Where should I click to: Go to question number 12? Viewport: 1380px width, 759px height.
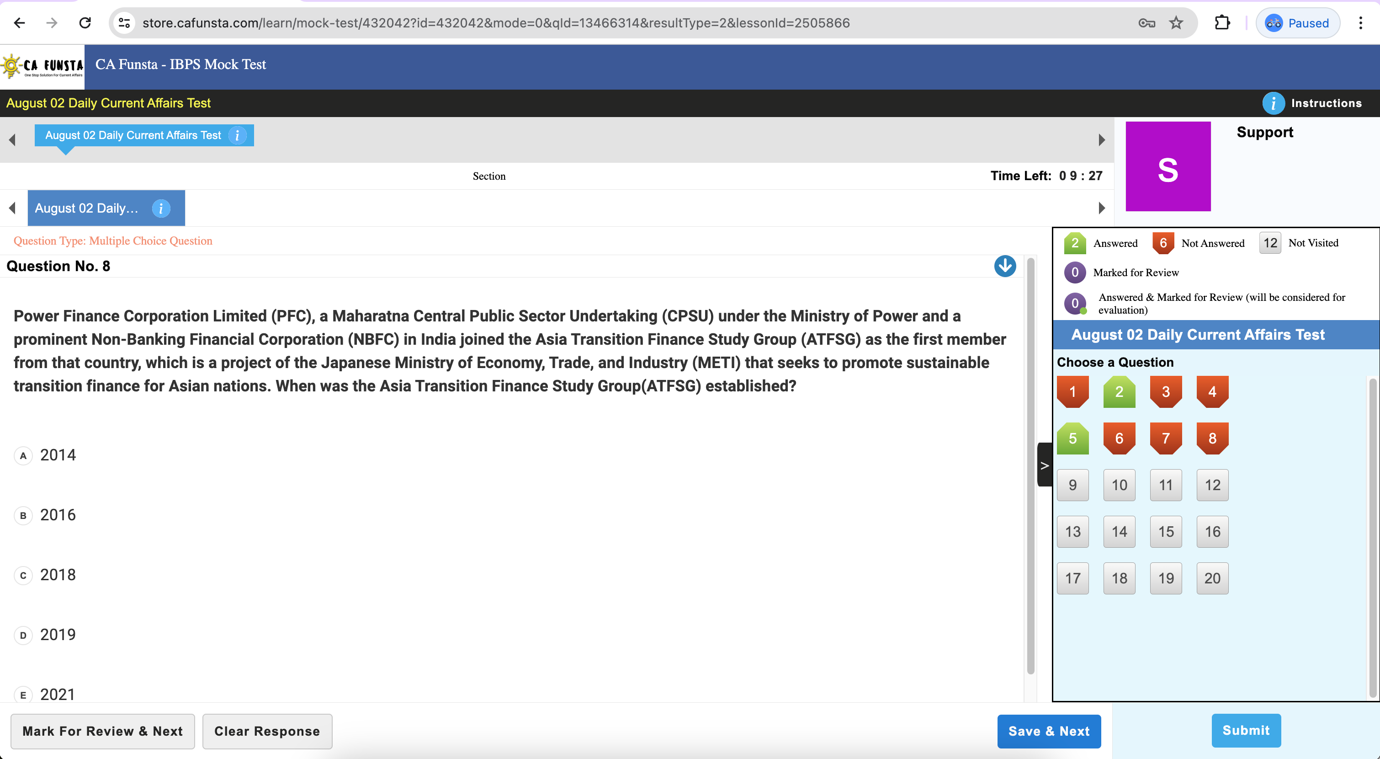[1212, 486]
